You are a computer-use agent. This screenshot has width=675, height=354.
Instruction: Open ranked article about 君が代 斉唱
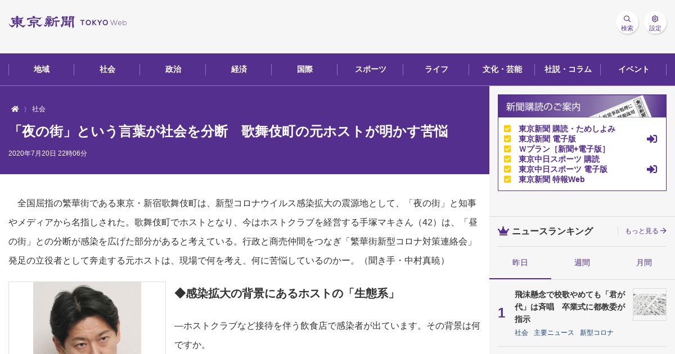(x=570, y=307)
